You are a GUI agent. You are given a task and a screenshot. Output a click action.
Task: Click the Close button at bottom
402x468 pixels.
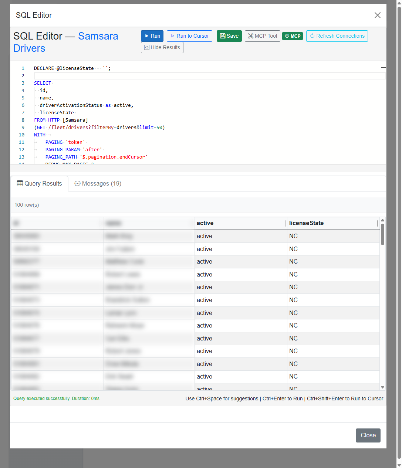click(368, 435)
